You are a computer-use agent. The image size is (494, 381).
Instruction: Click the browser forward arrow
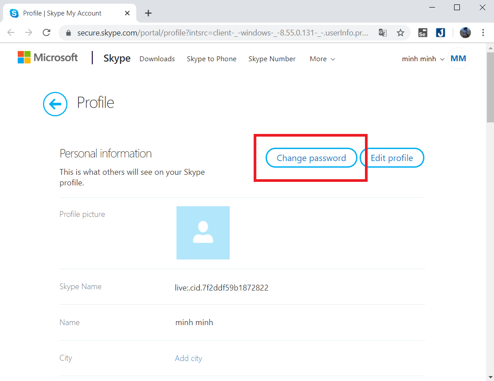[29, 32]
